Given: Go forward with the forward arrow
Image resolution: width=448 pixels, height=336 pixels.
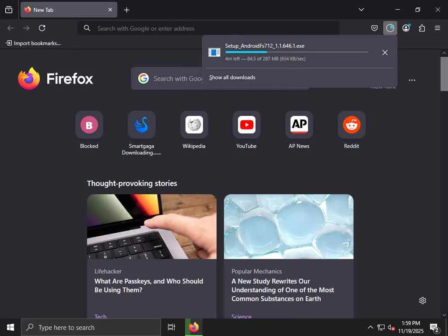Looking at the screenshot, I should [x=26, y=28].
